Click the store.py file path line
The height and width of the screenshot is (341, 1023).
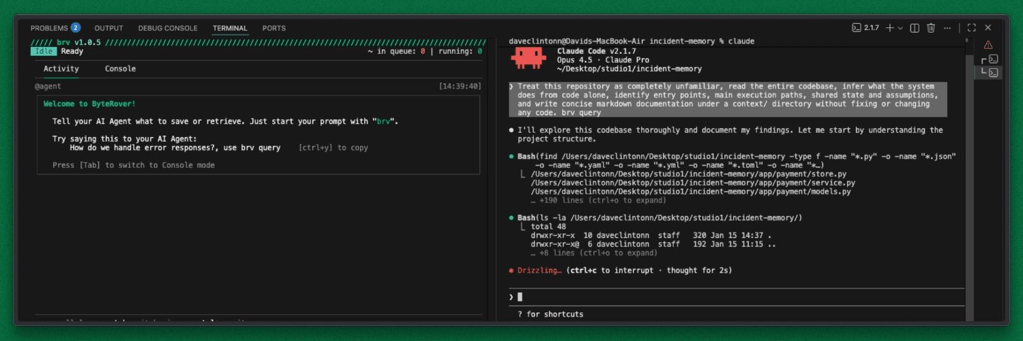click(x=688, y=175)
